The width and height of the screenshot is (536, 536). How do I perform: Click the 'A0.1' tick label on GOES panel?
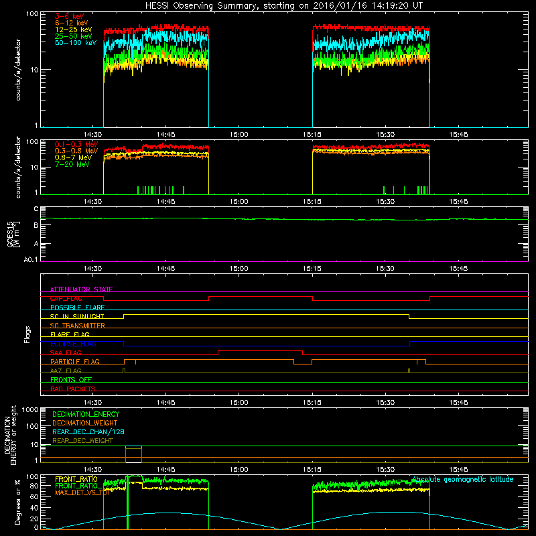point(31,259)
